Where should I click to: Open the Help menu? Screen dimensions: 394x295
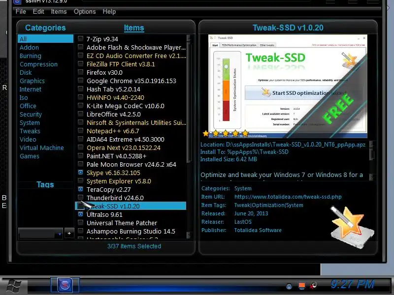(x=109, y=11)
